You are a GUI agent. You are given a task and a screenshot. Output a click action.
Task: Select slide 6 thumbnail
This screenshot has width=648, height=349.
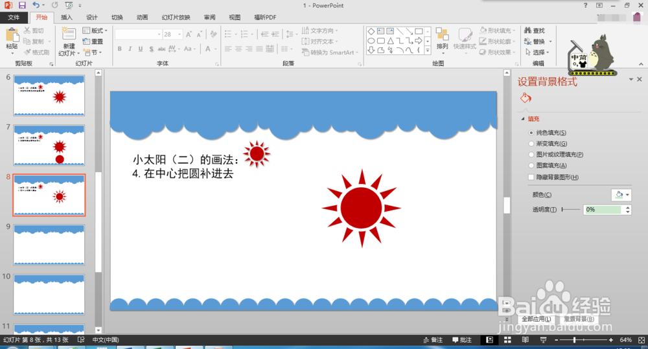point(49,95)
